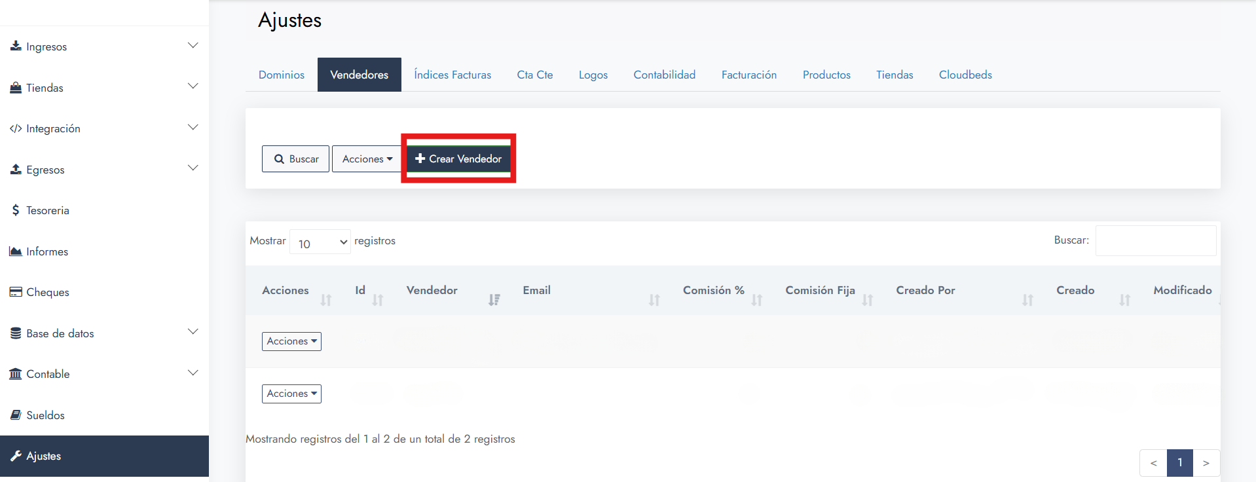Click the Buscar button with magnifier

point(295,159)
